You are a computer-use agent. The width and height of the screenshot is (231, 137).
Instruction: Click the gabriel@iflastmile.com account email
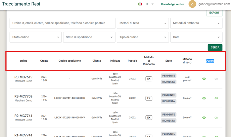[214, 4]
